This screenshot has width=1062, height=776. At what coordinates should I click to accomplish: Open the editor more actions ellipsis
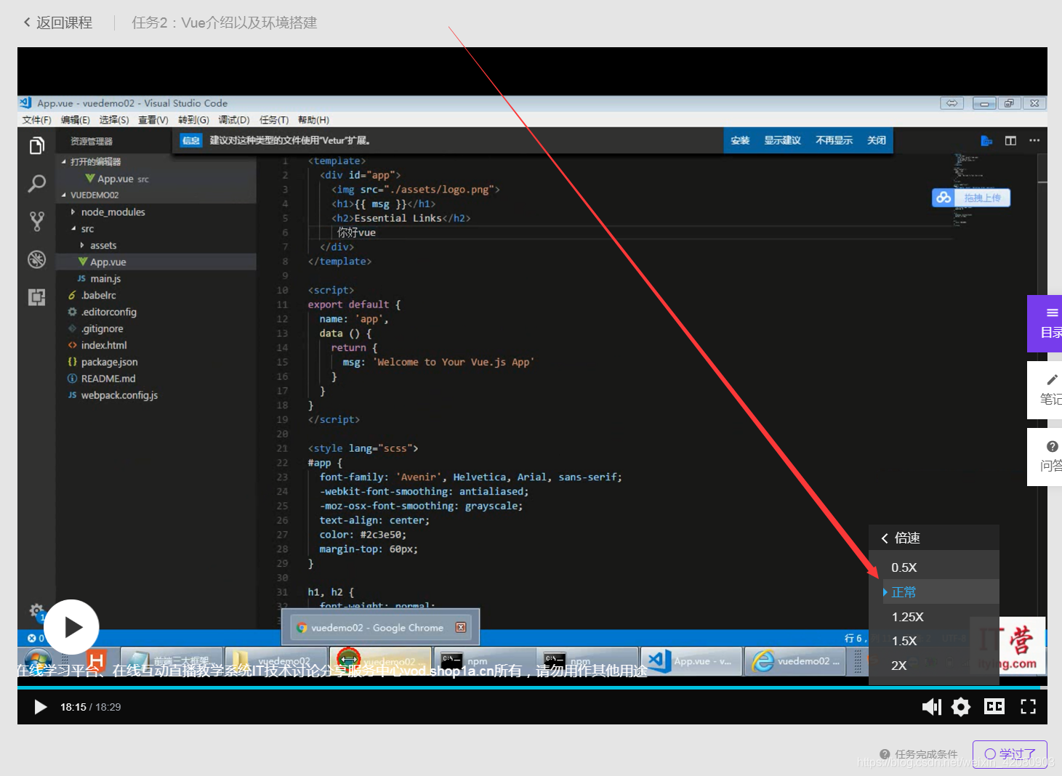point(1034,140)
